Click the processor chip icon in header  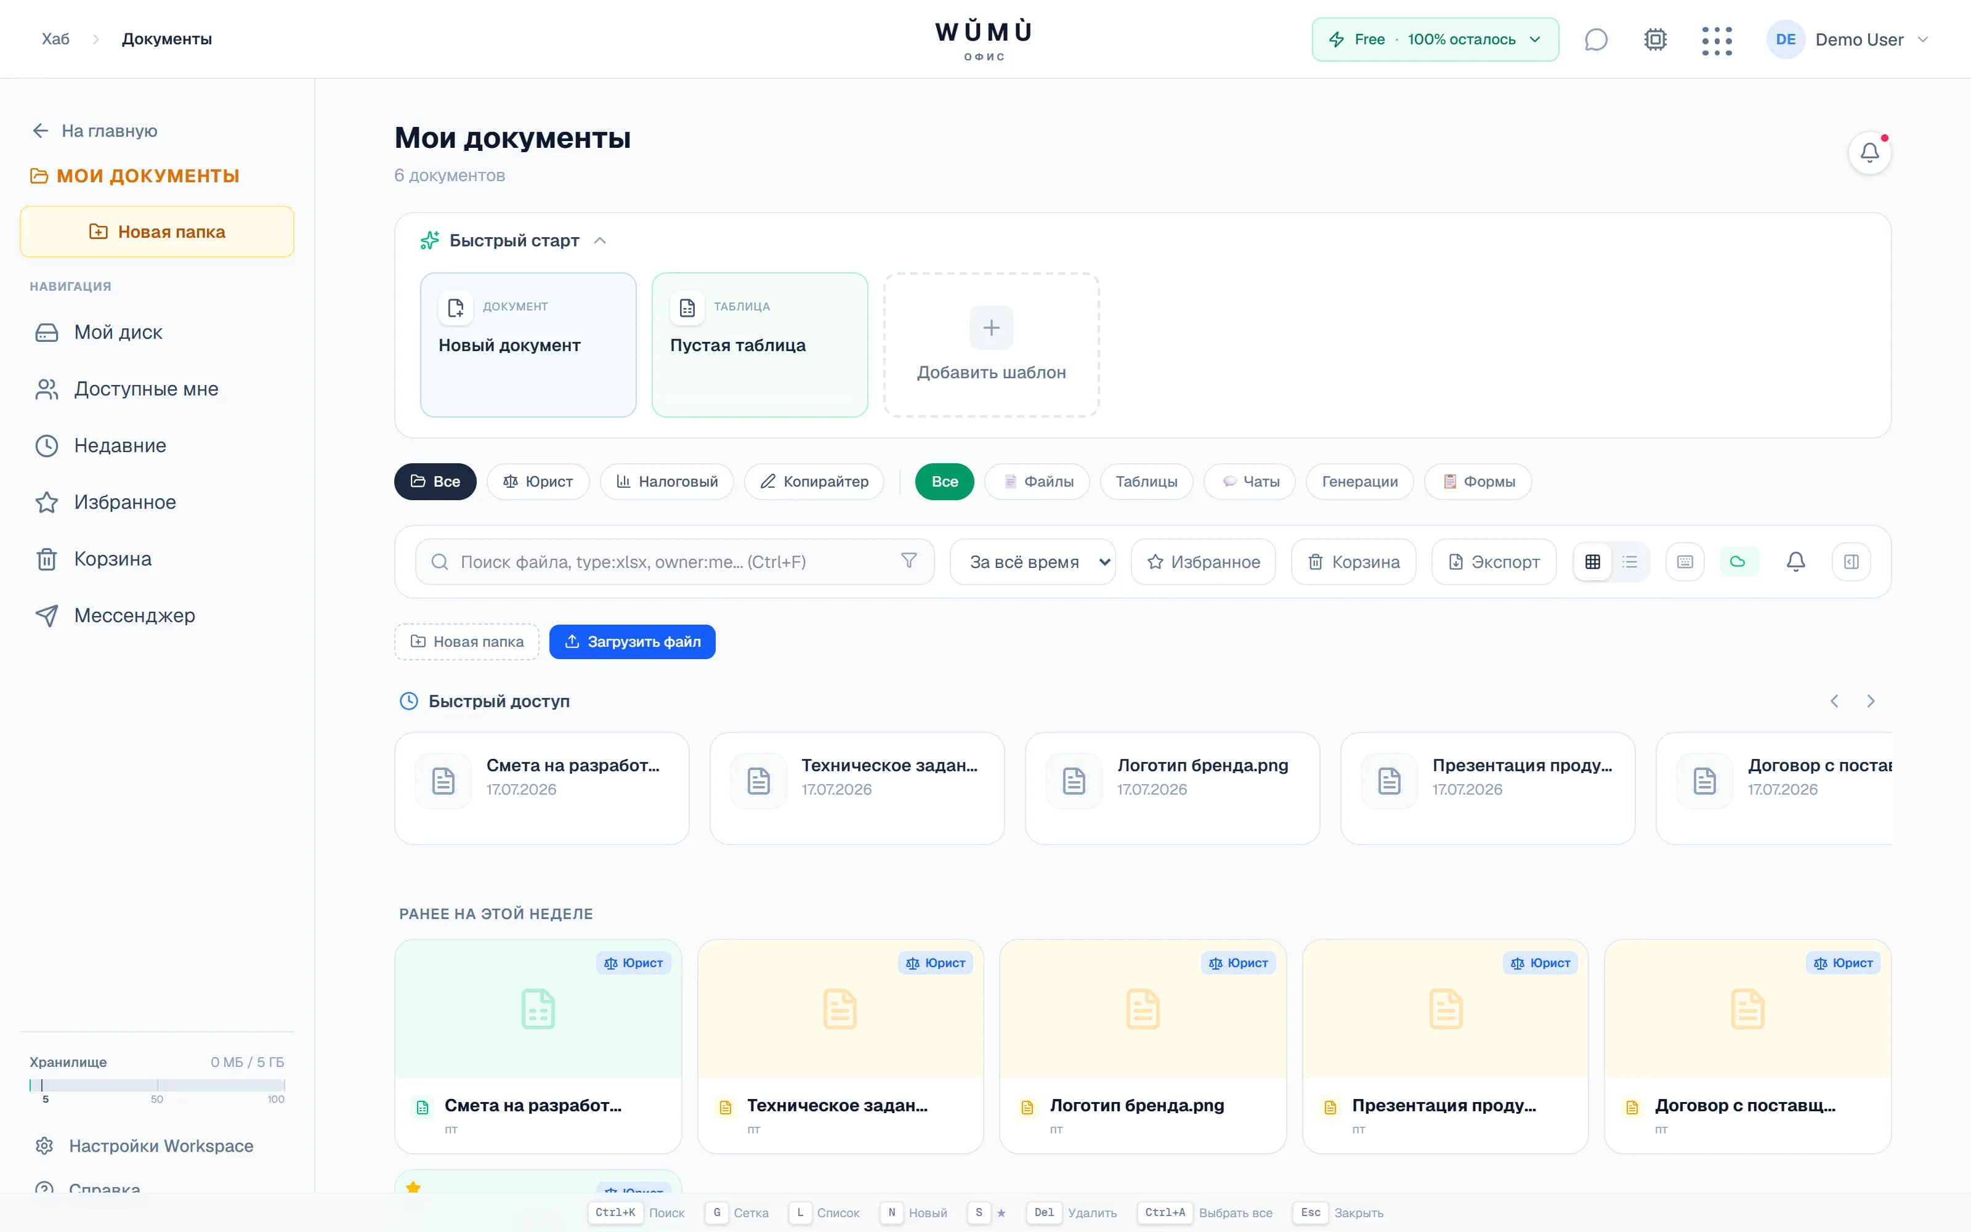point(1655,39)
